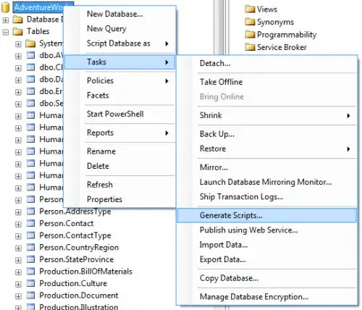Click the Synonyms folder icon

[250, 22]
